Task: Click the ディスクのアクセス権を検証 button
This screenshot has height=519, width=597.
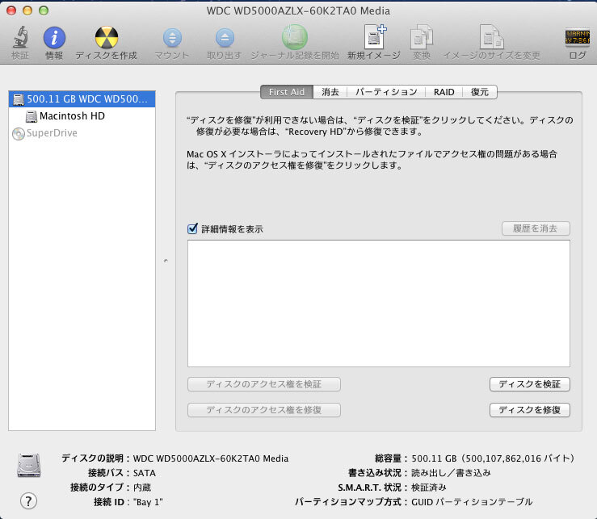Action: [264, 384]
